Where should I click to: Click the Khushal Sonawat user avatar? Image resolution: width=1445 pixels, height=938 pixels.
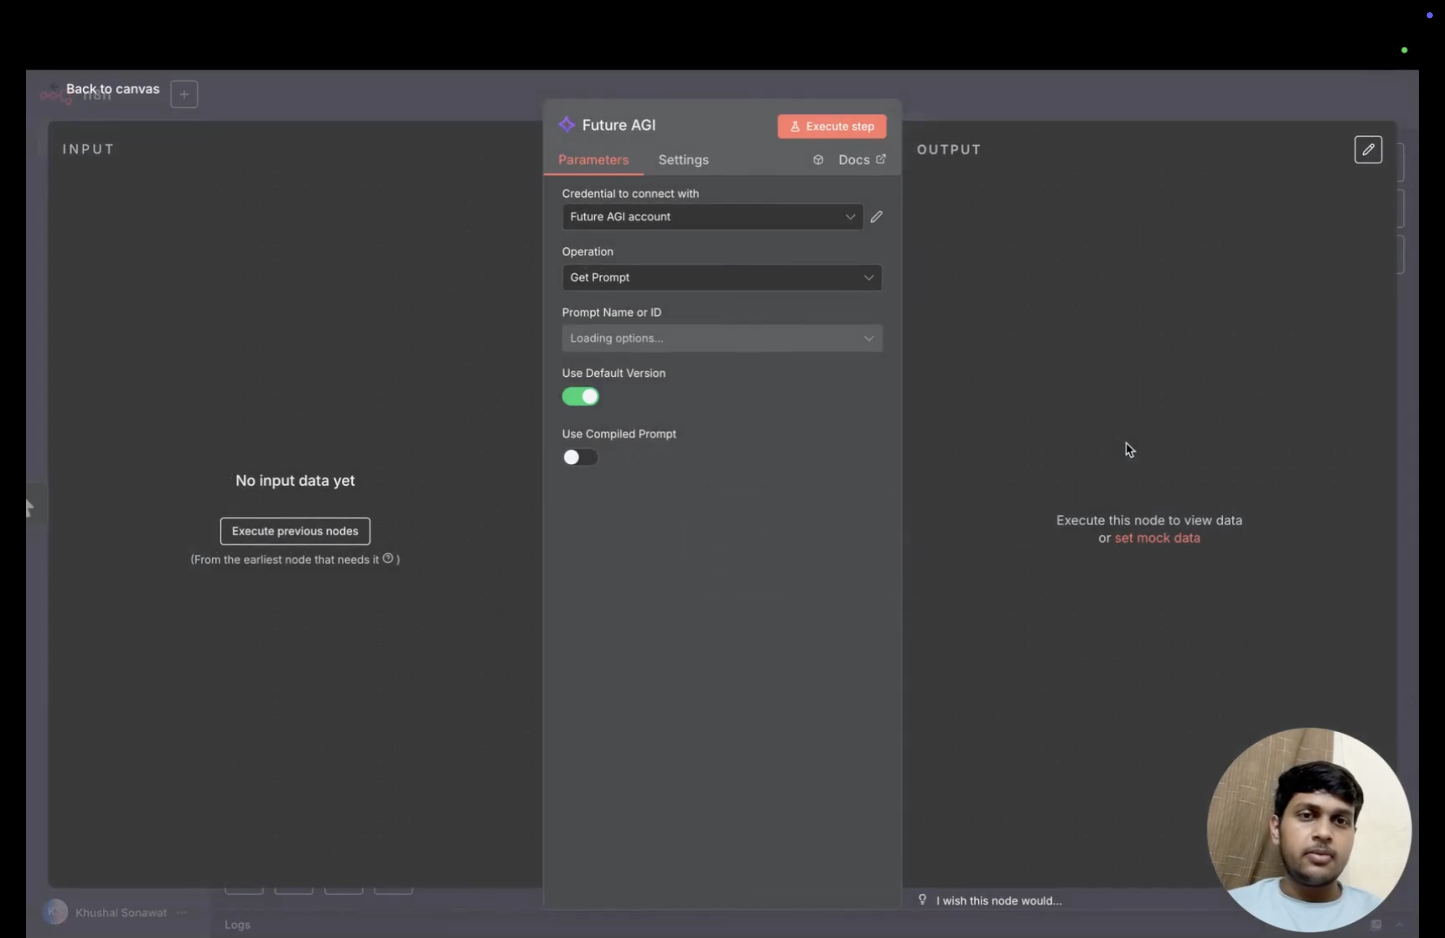click(55, 911)
